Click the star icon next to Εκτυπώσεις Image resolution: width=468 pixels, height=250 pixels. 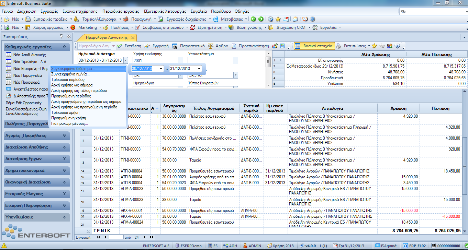point(375,46)
